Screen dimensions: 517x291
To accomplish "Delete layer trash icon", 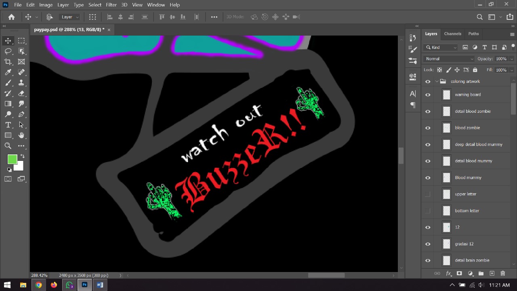I will pos(503,274).
